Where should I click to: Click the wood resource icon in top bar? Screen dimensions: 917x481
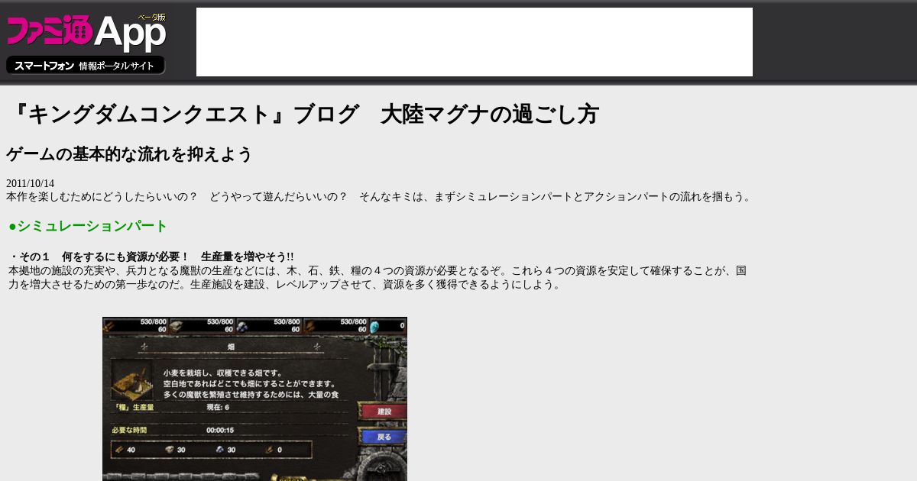[x=109, y=326]
